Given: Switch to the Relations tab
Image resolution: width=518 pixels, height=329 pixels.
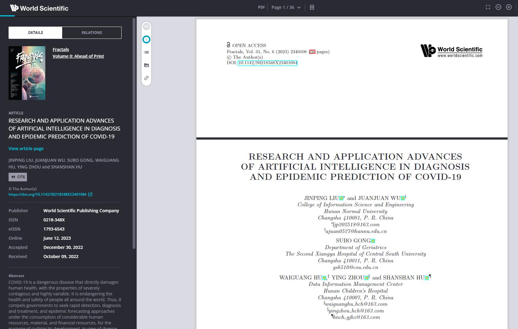Looking at the screenshot, I should click(92, 33).
